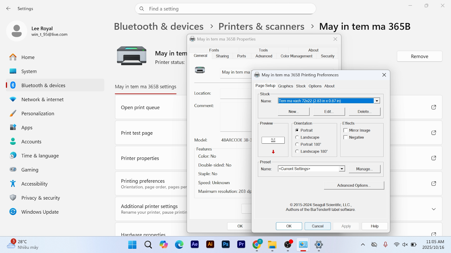This screenshot has width=451, height=253.
Task: Click the Find a setting search box
Action: click(x=225, y=9)
